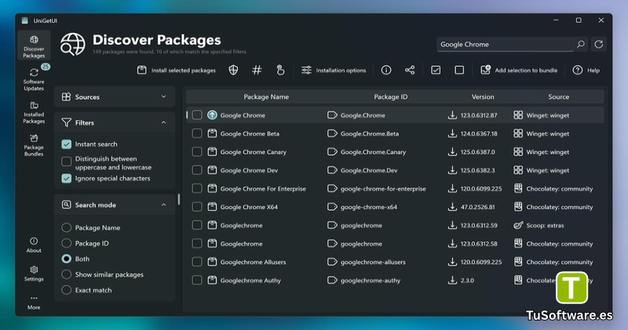Click Add selection to bundle
The height and width of the screenshot is (330, 628).
pyautogui.click(x=519, y=70)
